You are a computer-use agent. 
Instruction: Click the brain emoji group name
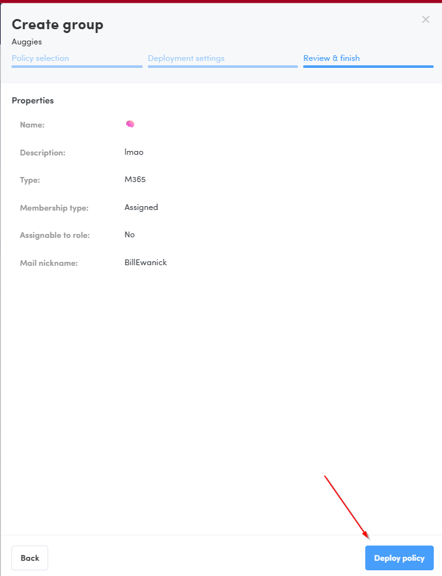click(130, 124)
